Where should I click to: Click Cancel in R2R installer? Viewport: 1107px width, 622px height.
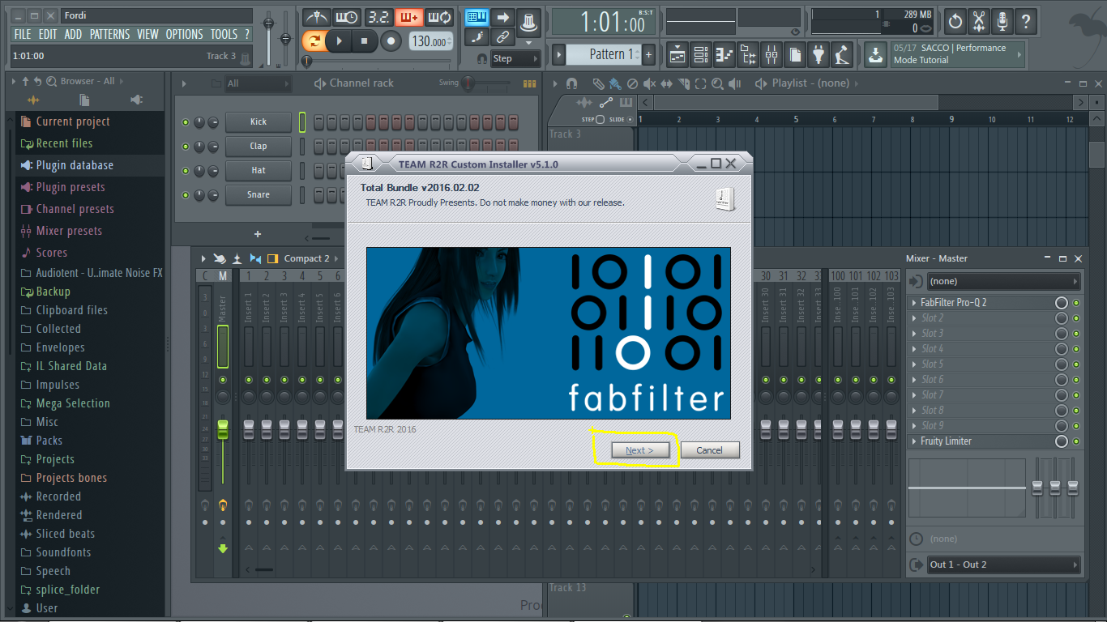click(x=709, y=450)
